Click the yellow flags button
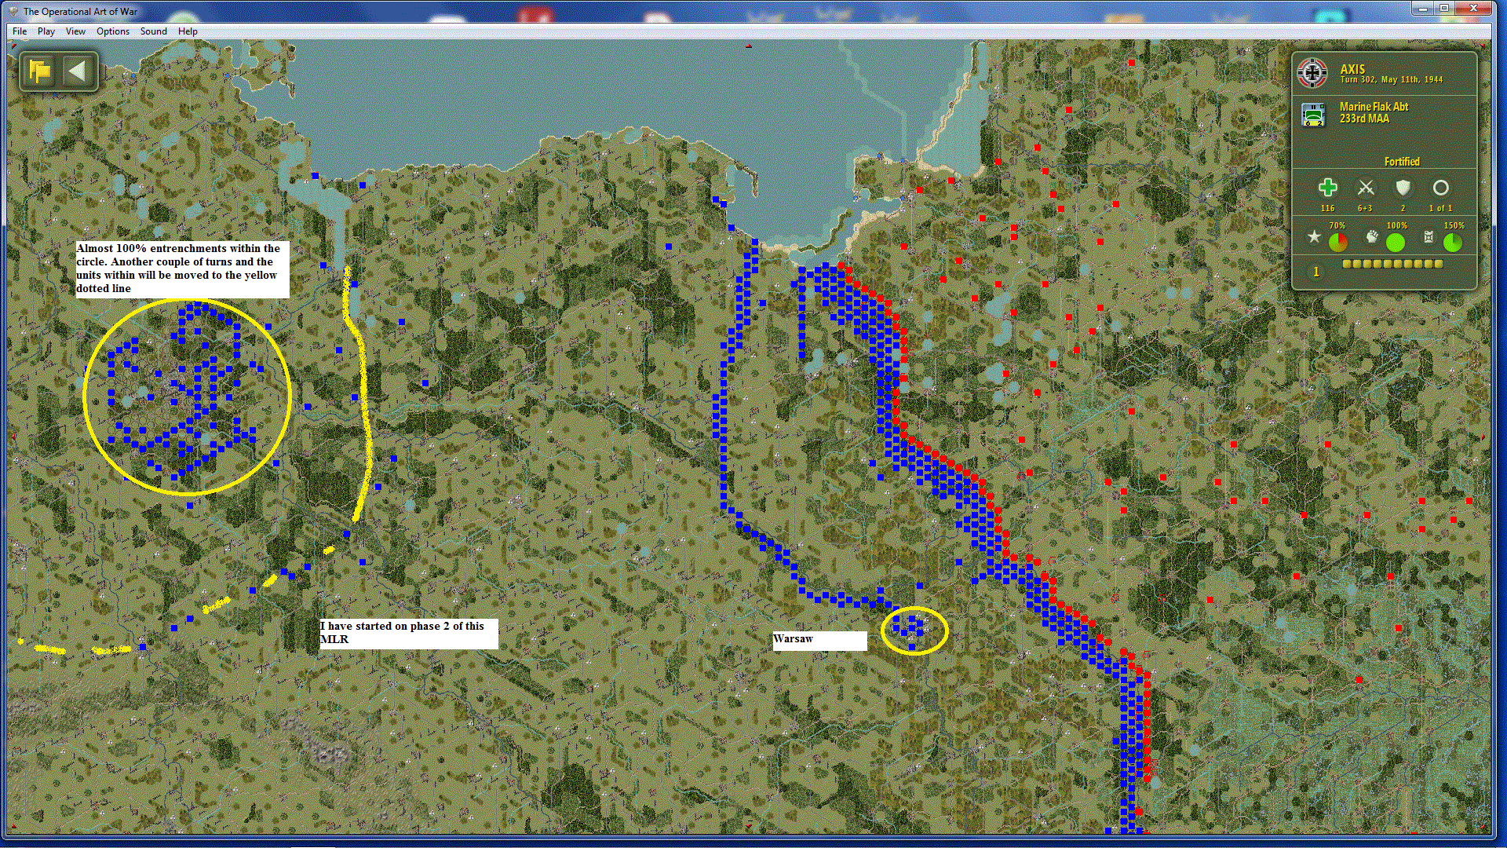1507x848 pixels. pos(39,71)
